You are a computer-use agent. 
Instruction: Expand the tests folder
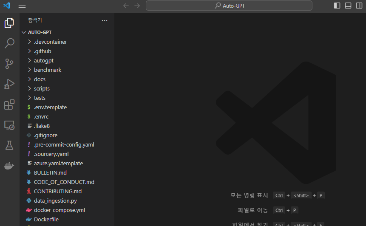point(67,98)
